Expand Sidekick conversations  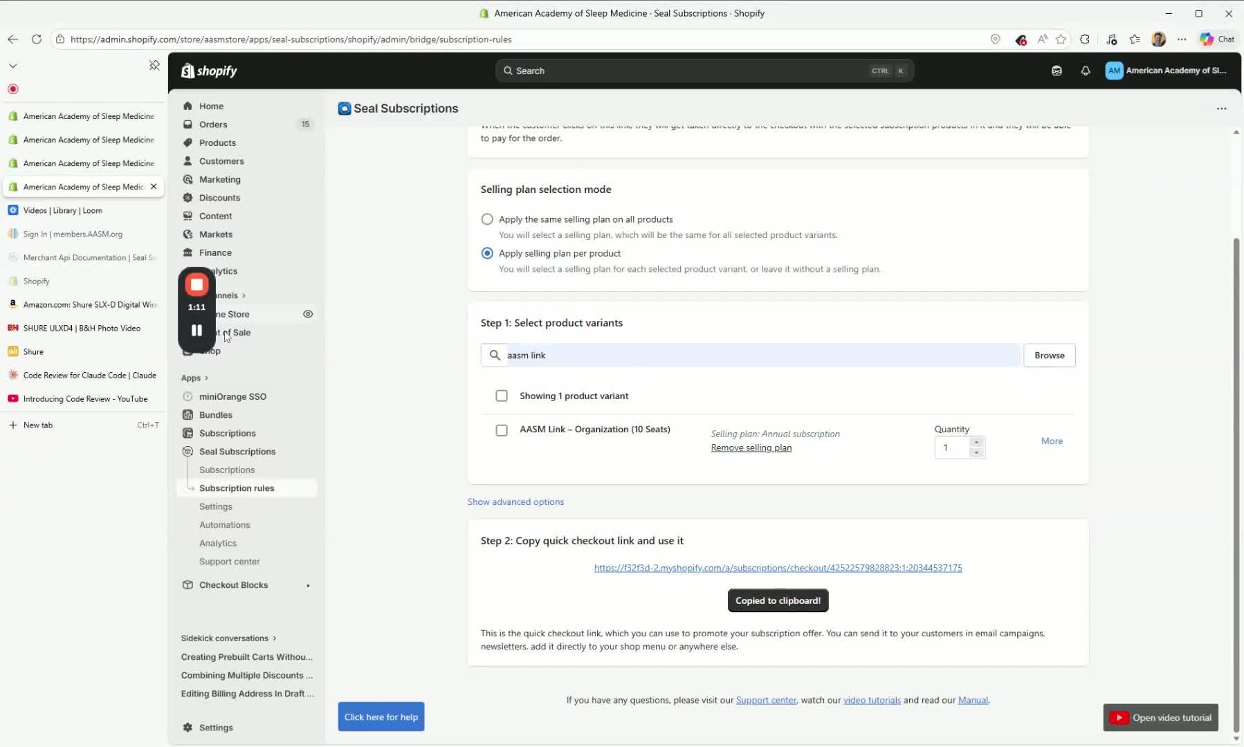click(228, 638)
